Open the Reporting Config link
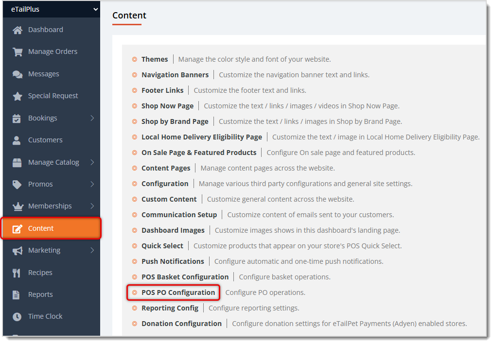 170,308
